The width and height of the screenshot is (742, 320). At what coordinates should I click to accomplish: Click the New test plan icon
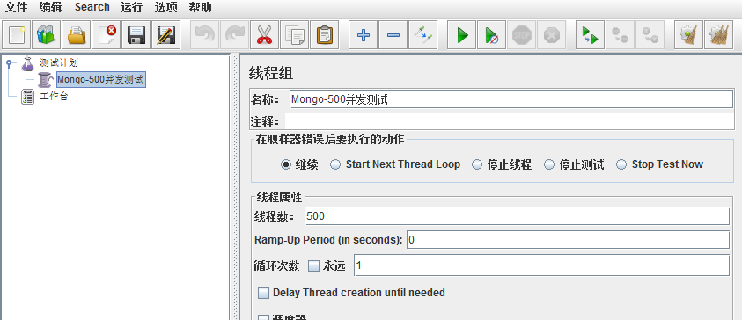pos(17,35)
